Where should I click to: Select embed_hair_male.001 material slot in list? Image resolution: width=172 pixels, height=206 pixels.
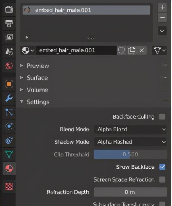click(x=86, y=10)
